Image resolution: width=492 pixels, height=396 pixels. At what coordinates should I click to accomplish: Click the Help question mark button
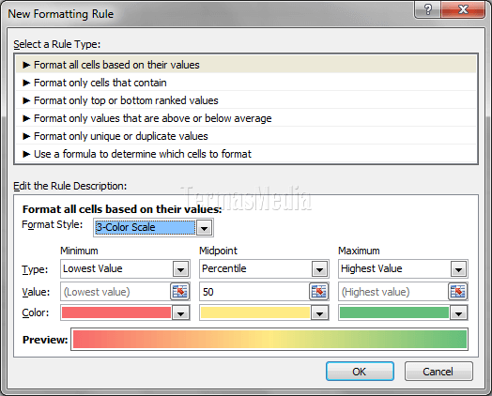(x=428, y=9)
